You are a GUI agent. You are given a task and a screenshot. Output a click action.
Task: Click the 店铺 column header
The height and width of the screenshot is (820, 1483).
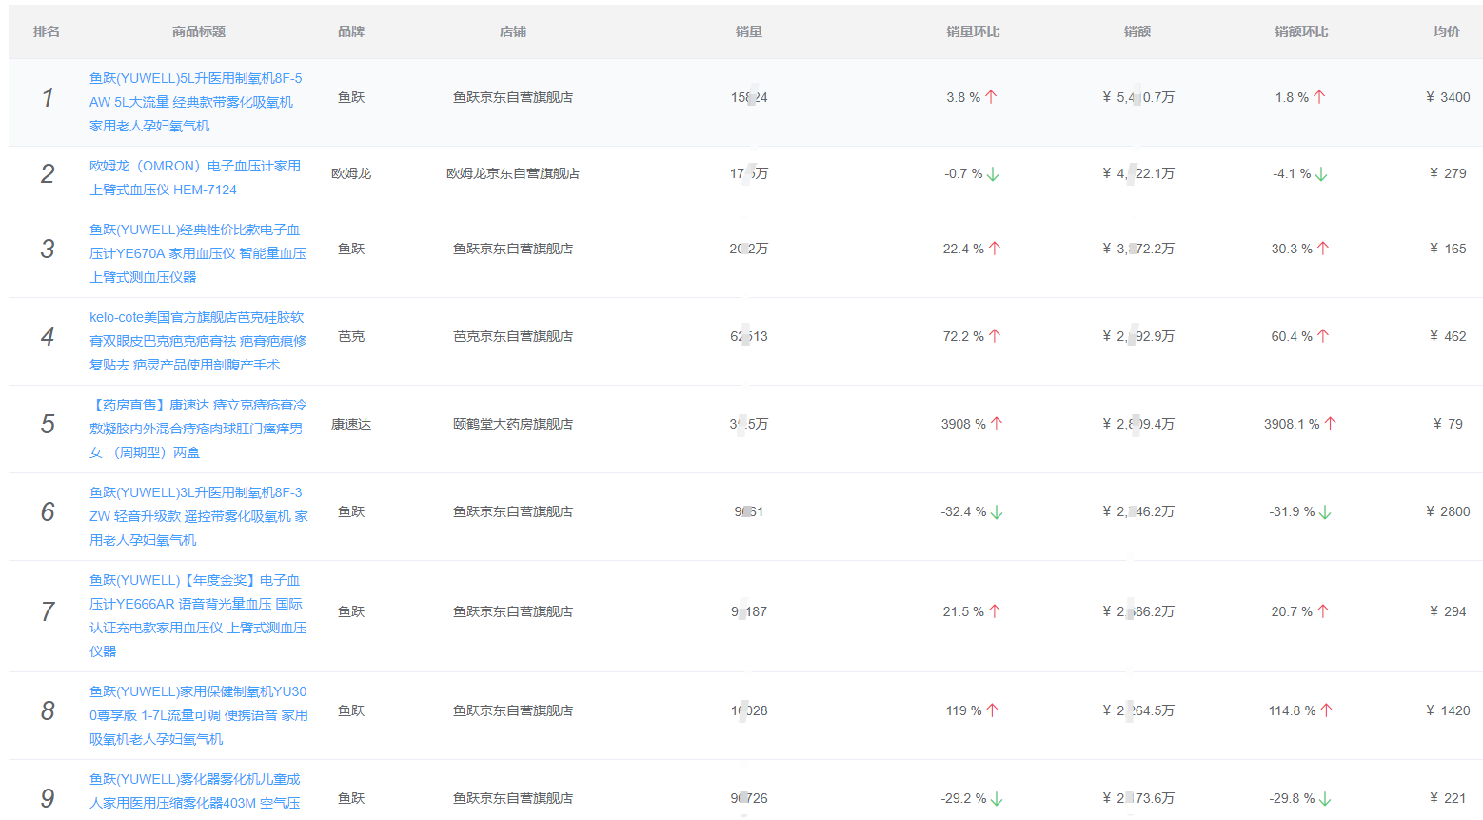(513, 31)
